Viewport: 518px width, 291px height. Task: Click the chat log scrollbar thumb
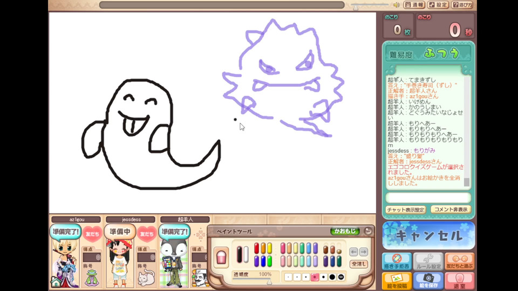click(466, 182)
